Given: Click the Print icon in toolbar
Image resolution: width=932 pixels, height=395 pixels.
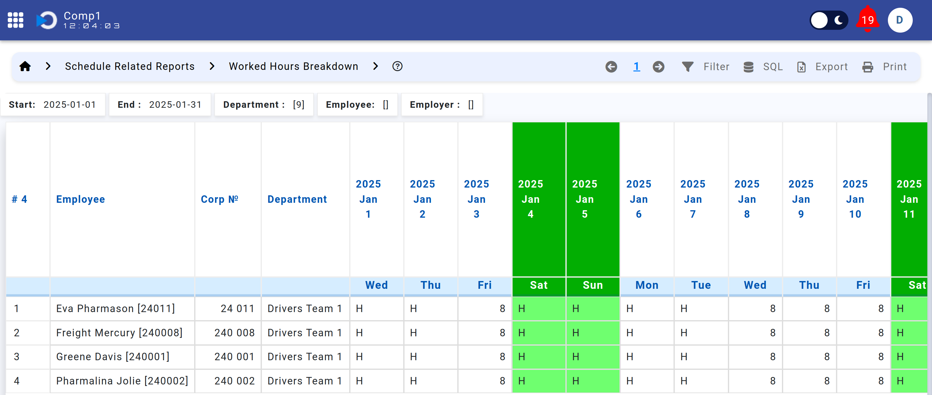Looking at the screenshot, I should tap(870, 66).
